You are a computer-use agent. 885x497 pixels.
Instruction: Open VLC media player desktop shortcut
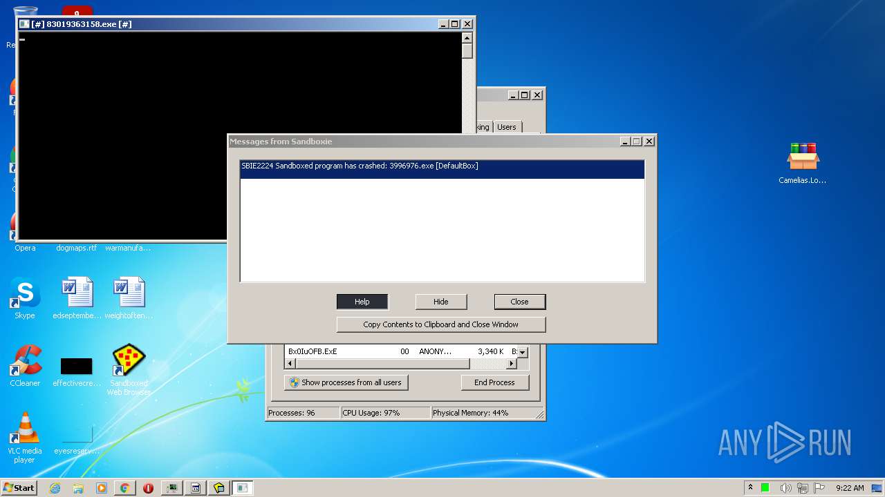tap(25, 437)
